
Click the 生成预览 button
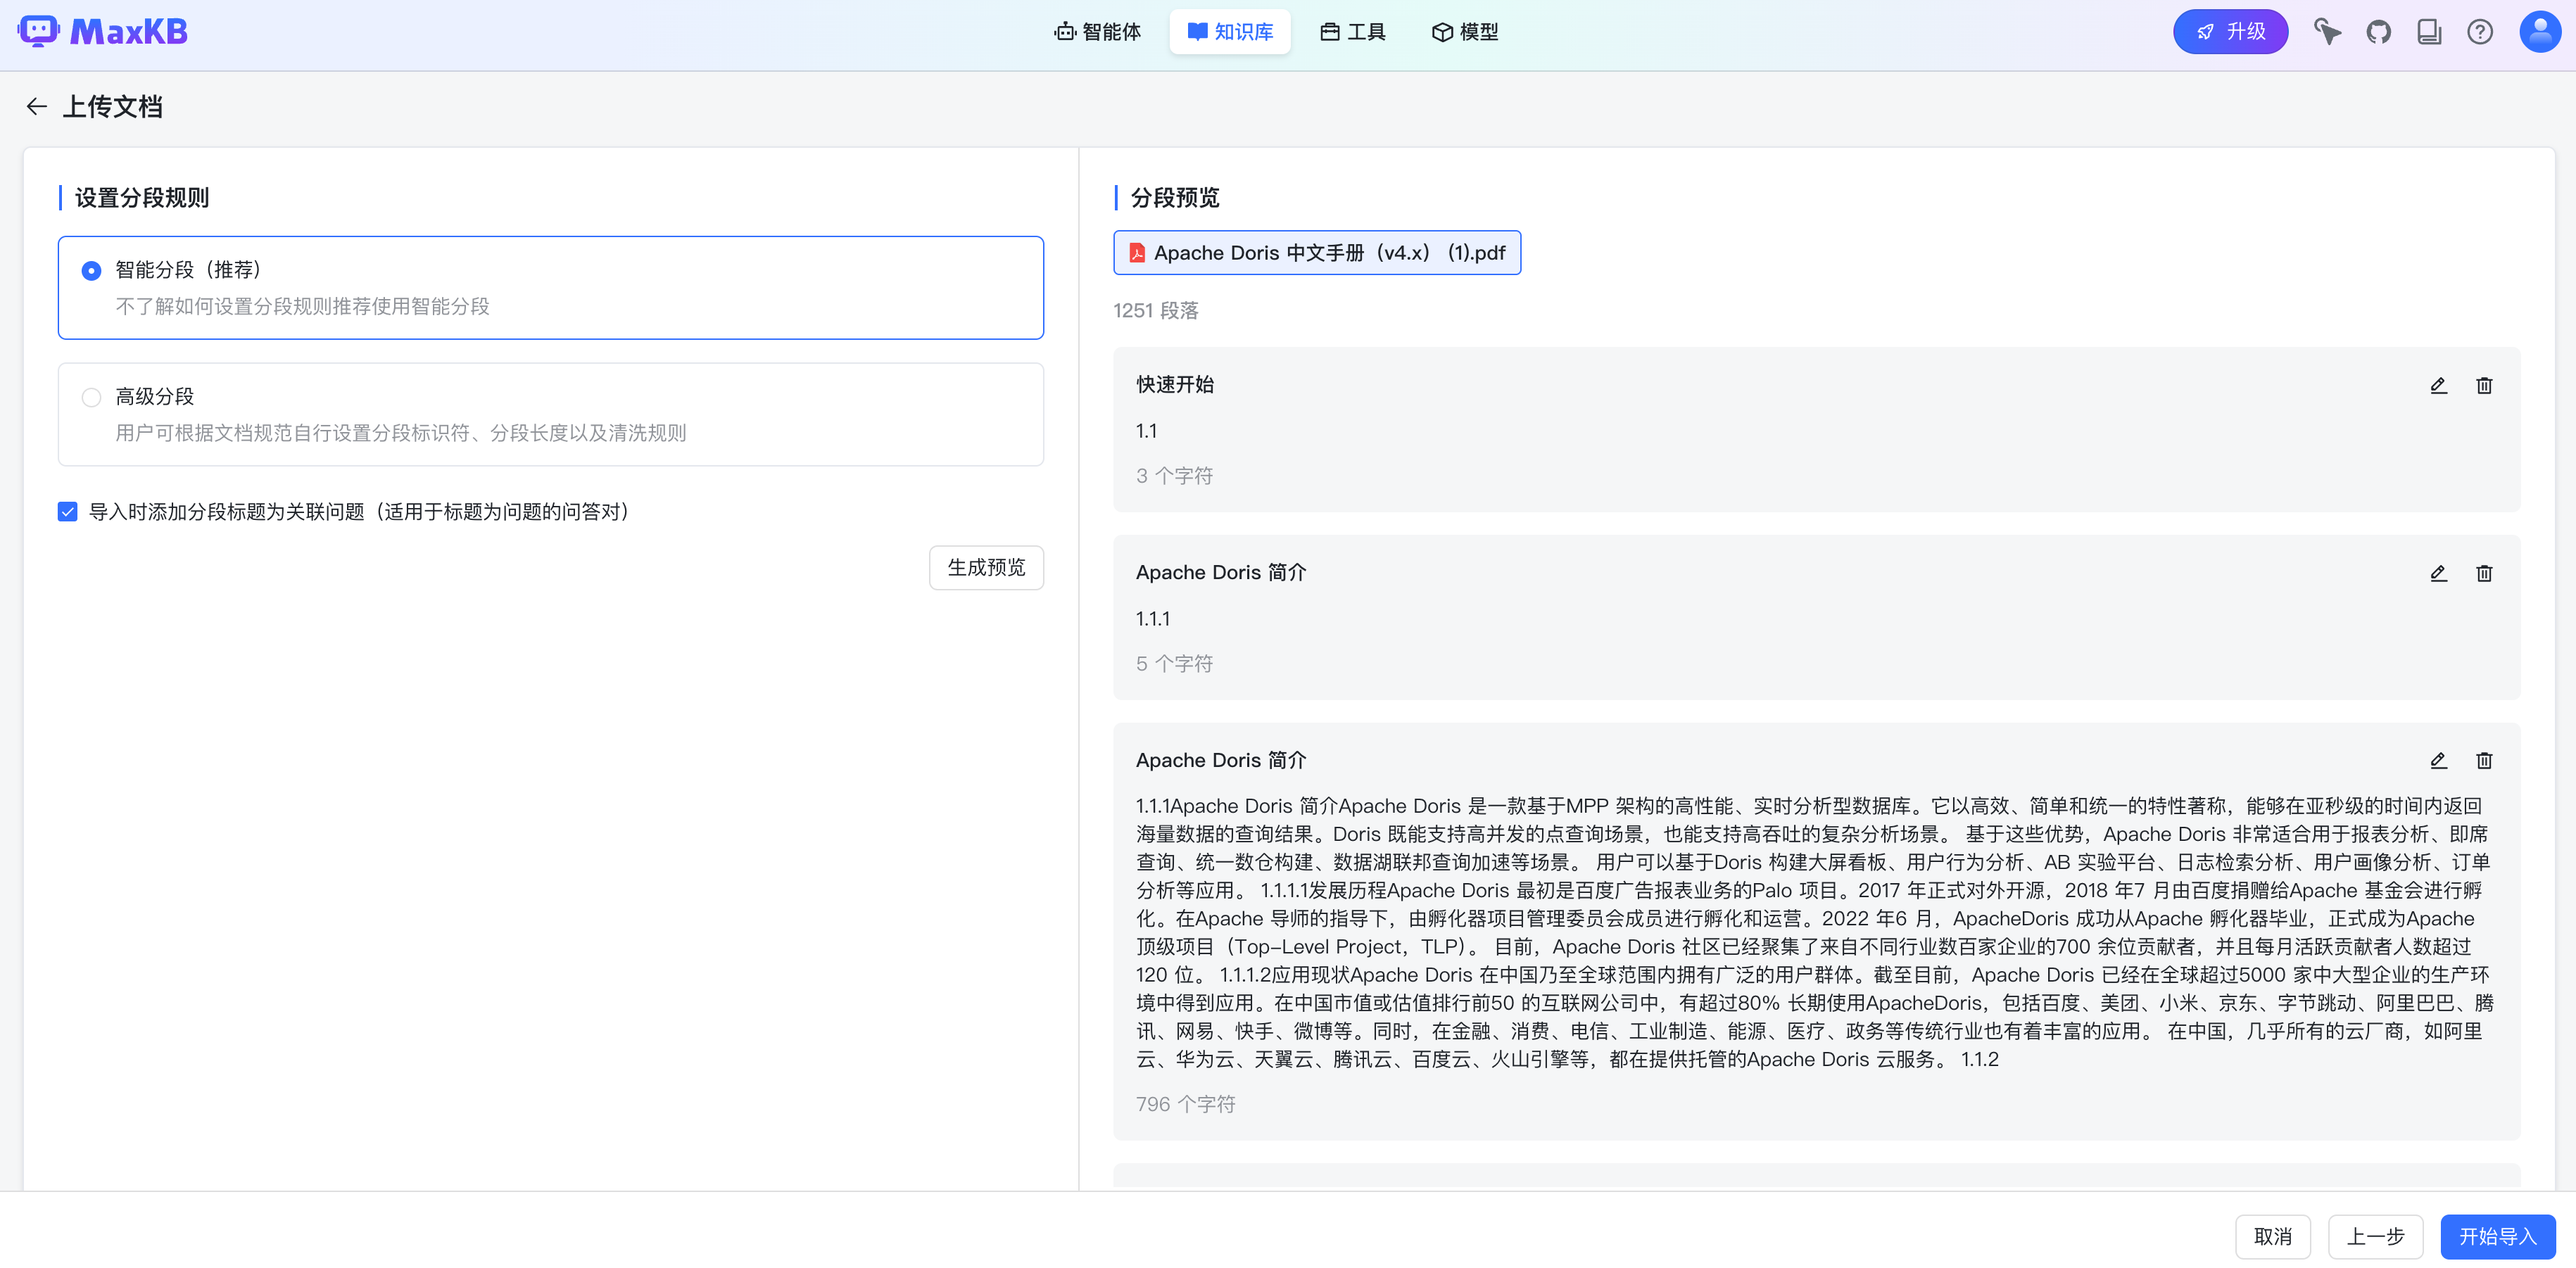coord(985,568)
